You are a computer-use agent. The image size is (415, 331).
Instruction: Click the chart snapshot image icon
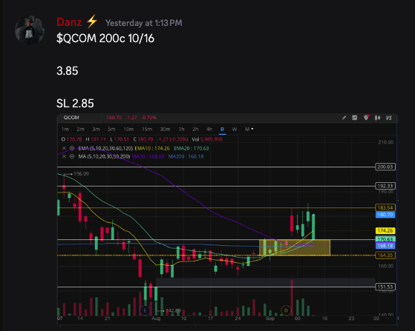(x=355, y=118)
